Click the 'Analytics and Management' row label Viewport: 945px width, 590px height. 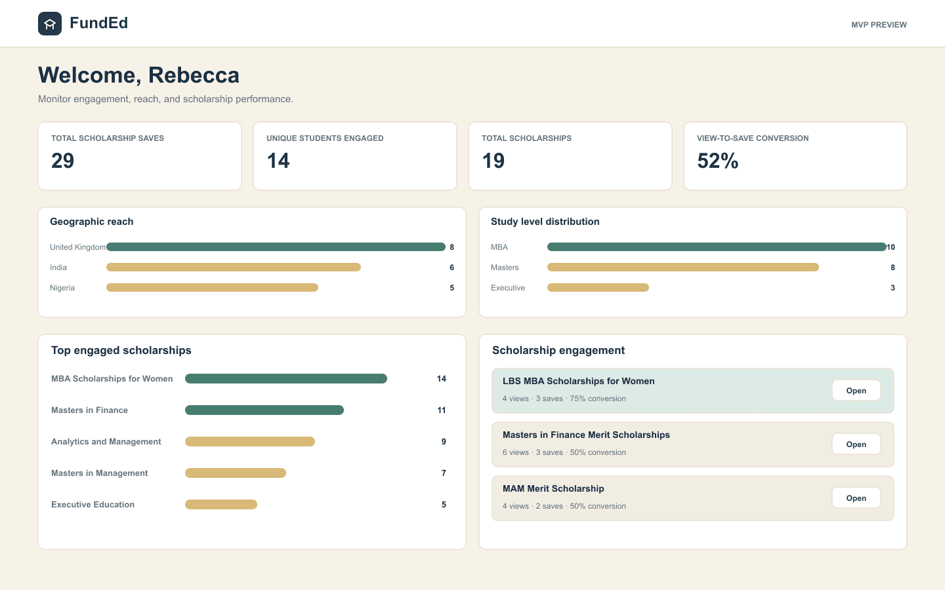coord(106,442)
